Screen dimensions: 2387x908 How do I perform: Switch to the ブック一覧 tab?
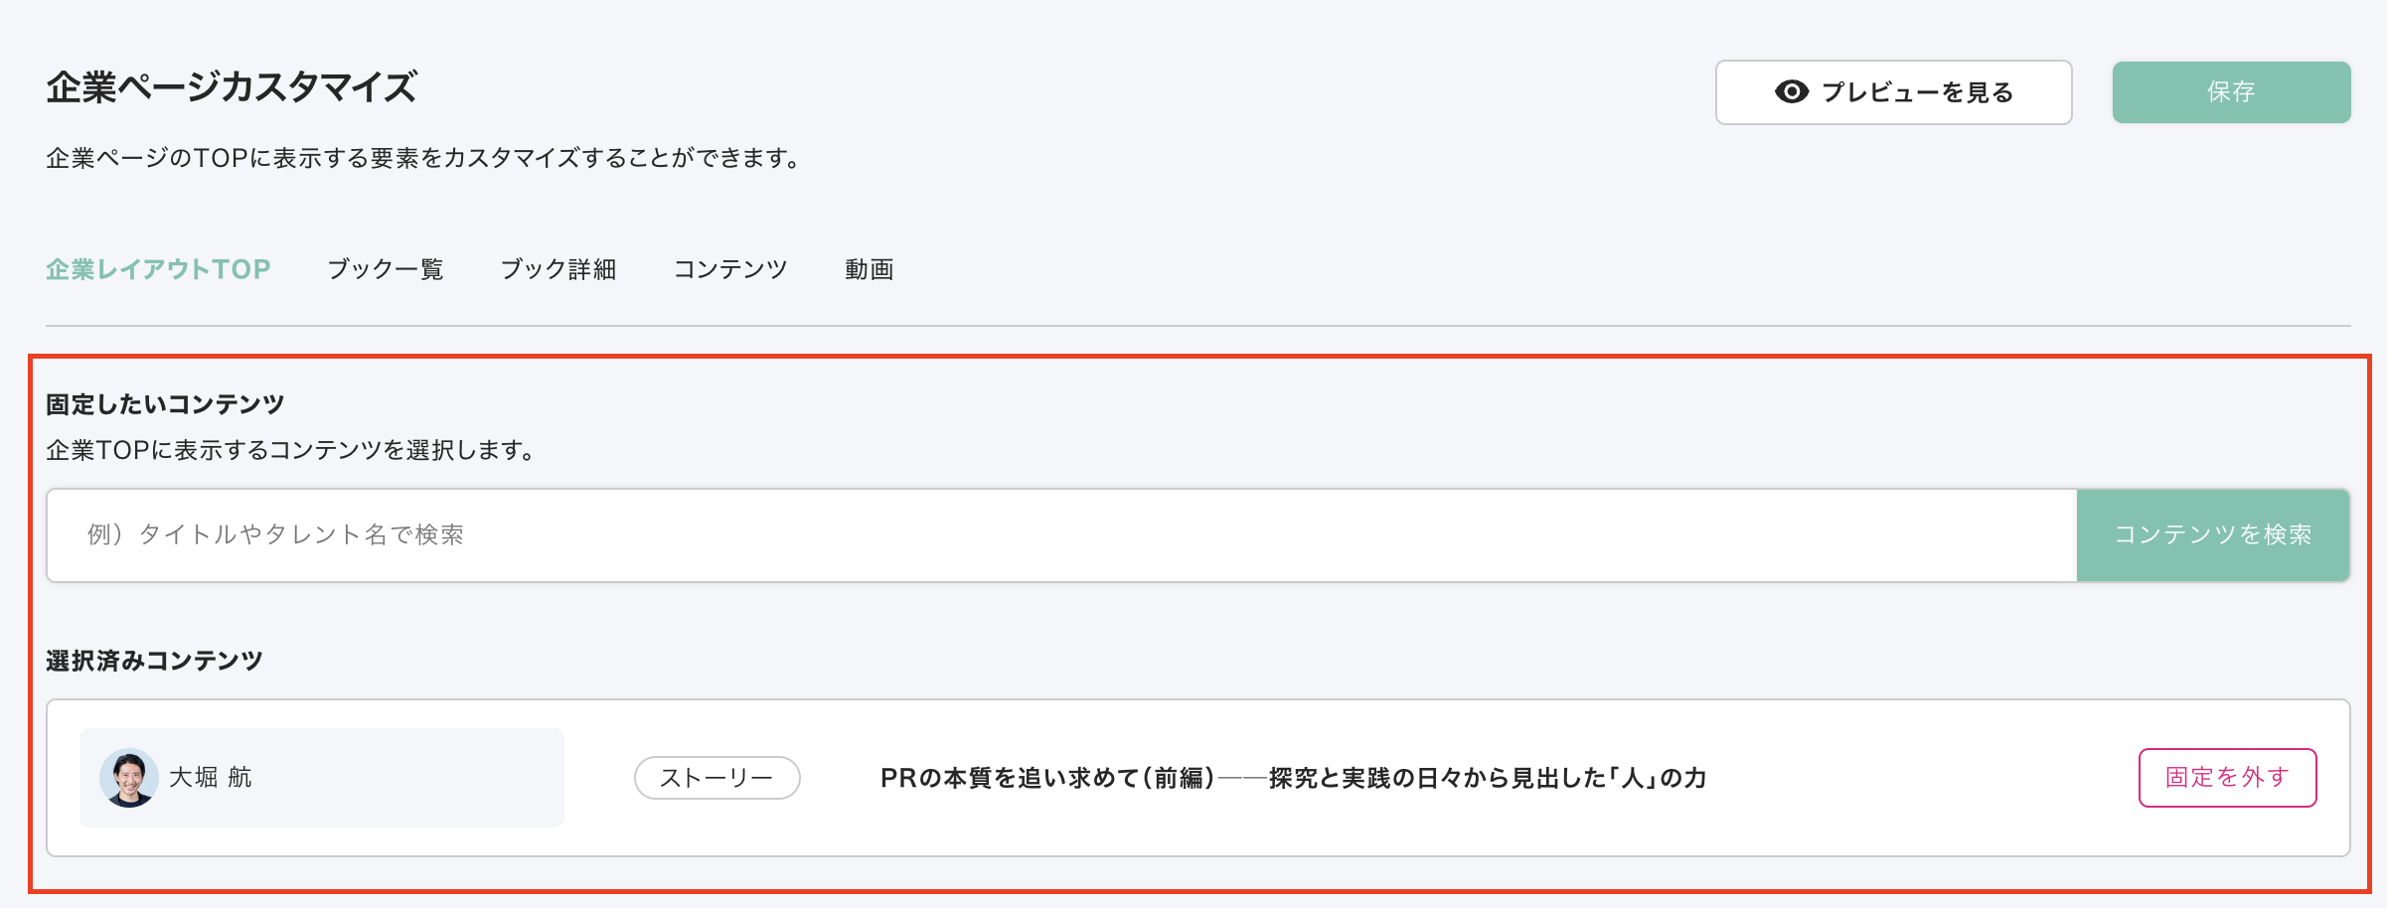click(386, 269)
